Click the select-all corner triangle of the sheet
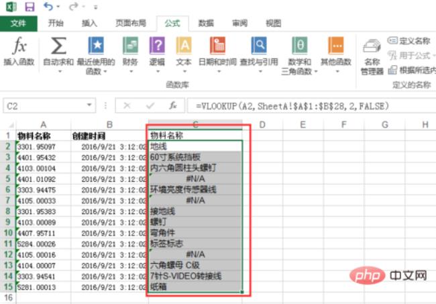The width and height of the screenshot is (436, 304). 11,125
